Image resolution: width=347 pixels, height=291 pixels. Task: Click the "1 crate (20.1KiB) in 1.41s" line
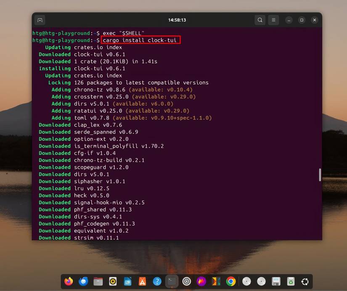pos(116,61)
